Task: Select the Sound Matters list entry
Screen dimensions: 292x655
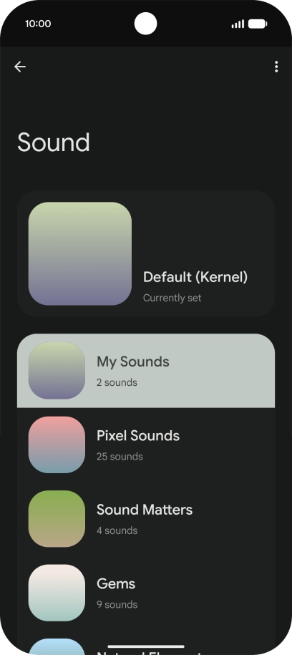Action: coord(146,518)
